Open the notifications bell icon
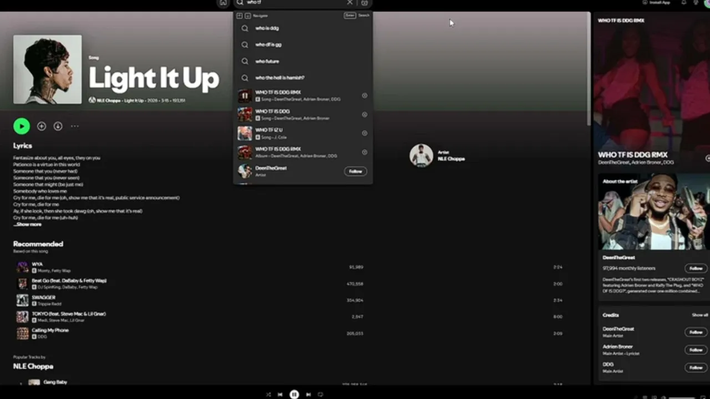The image size is (710, 399). (x=683, y=2)
